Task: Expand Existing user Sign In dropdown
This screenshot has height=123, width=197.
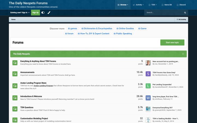Action: [20, 13]
